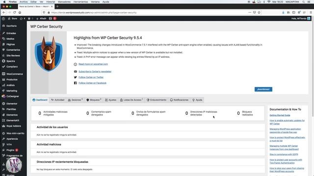Screen dimensions: 314x176
Task: Open ElementsKit menu
Action: click(x=13, y=120)
